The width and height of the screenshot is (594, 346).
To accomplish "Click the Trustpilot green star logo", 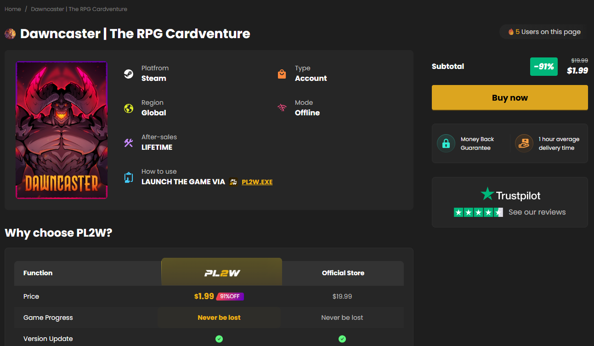I will point(487,194).
